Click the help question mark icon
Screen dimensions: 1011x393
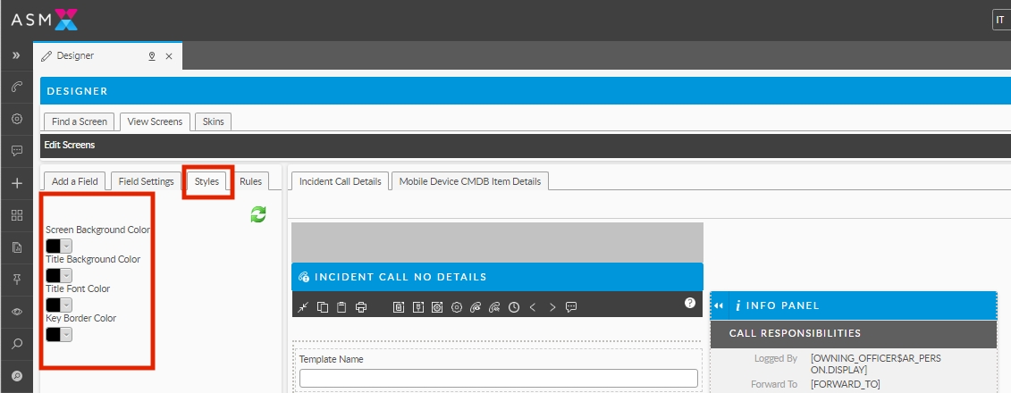coord(689,304)
